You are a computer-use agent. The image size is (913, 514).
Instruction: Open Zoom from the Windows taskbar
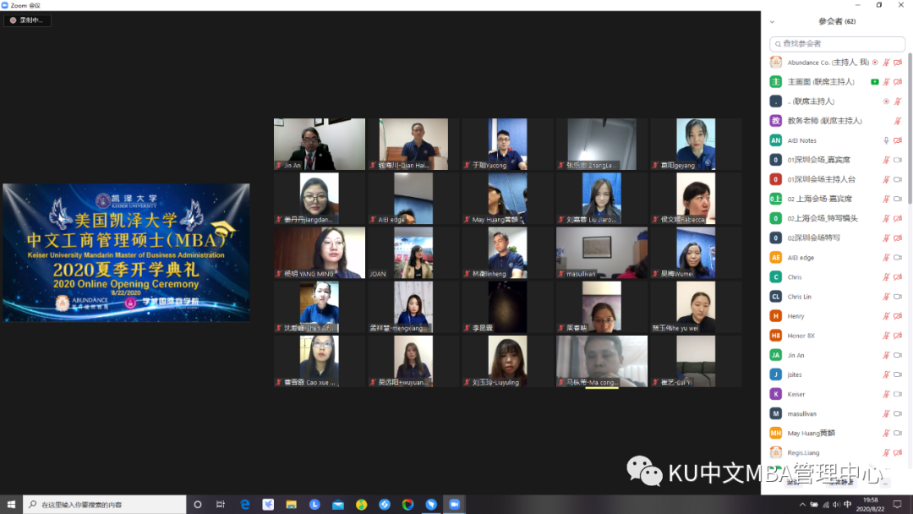455,505
